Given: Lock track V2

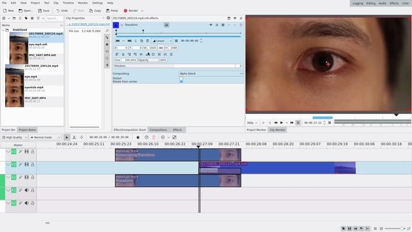Looking at the screenshot, I should [33, 164].
